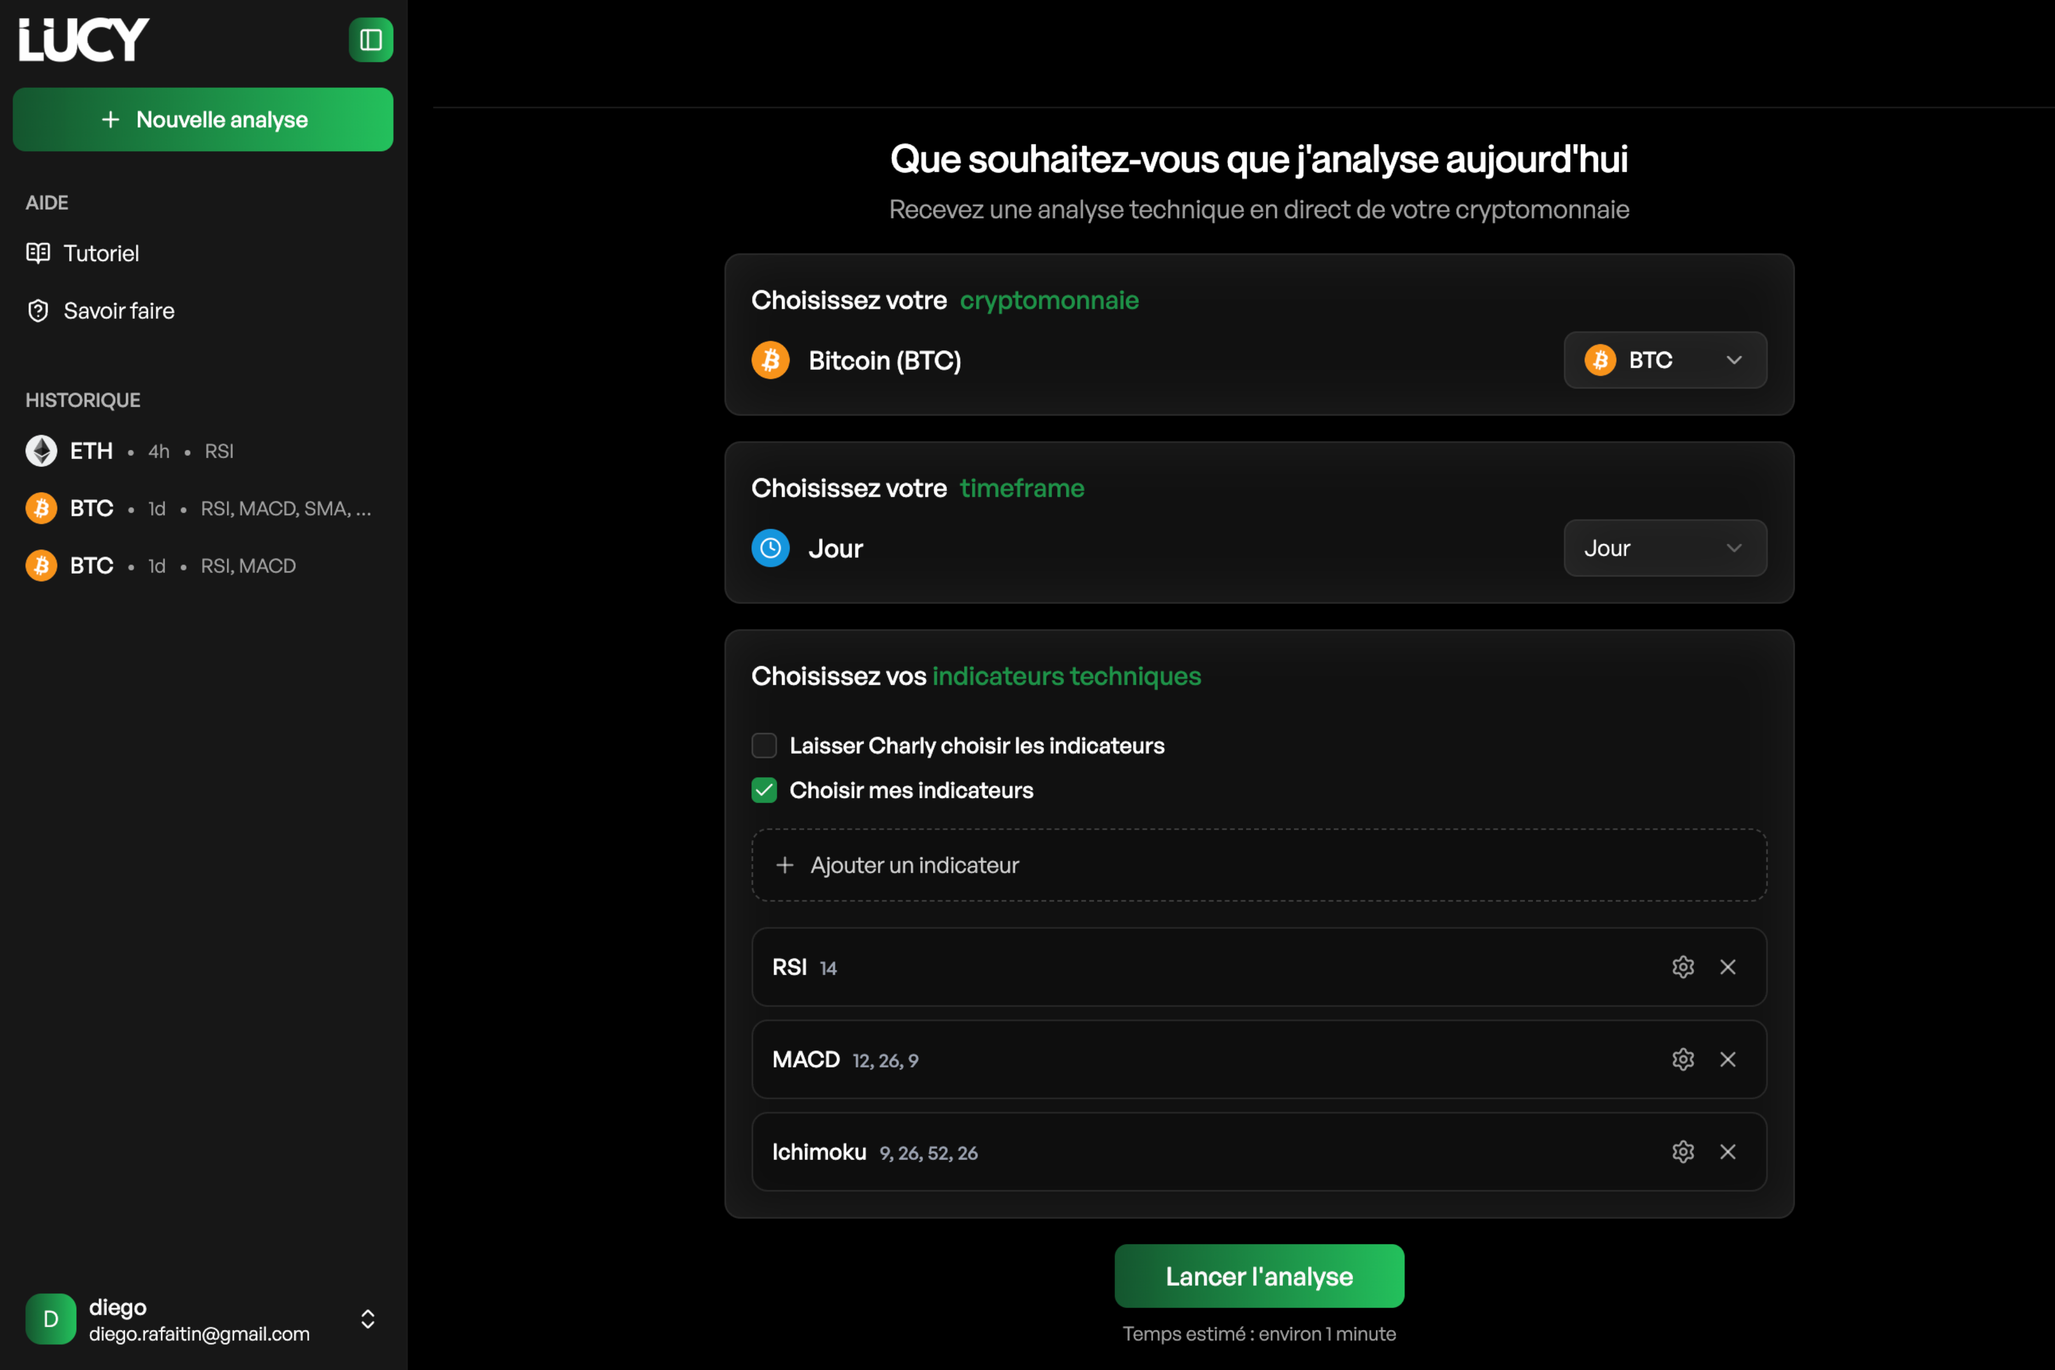Image resolution: width=2055 pixels, height=1370 pixels.
Task: Open MACD indicator settings gear
Action: pyautogui.click(x=1683, y=1060)
